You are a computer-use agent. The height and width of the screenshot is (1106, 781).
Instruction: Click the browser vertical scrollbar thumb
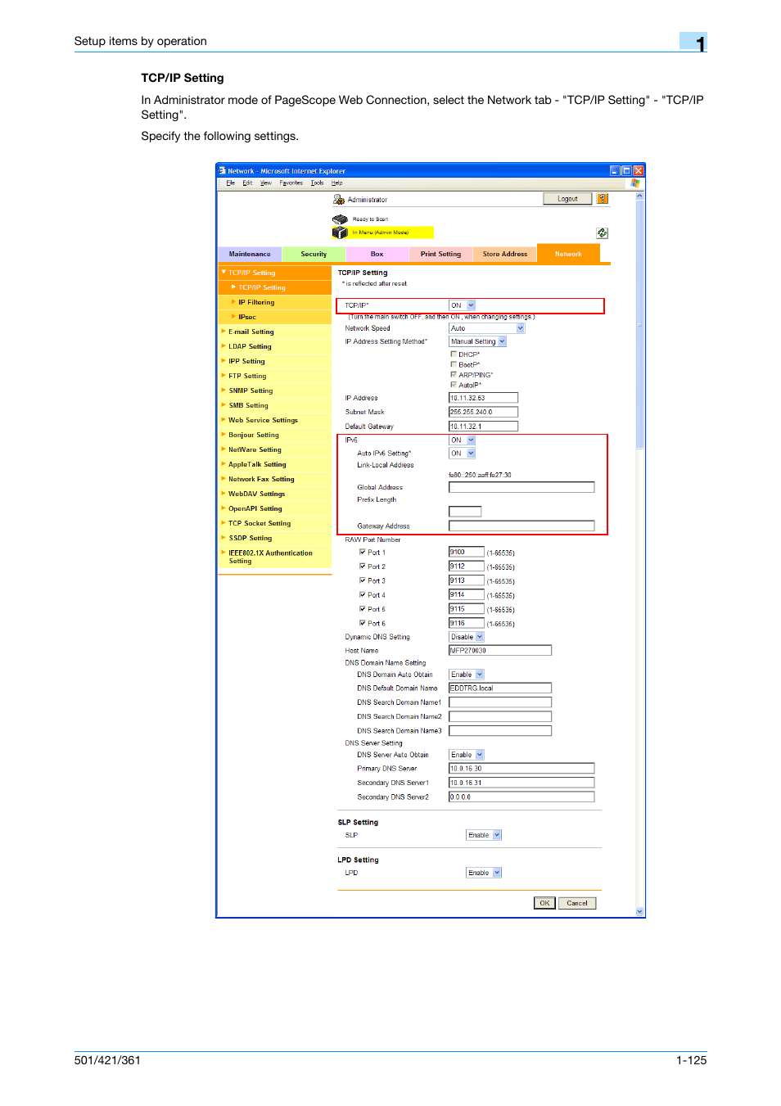pos(639,325)
